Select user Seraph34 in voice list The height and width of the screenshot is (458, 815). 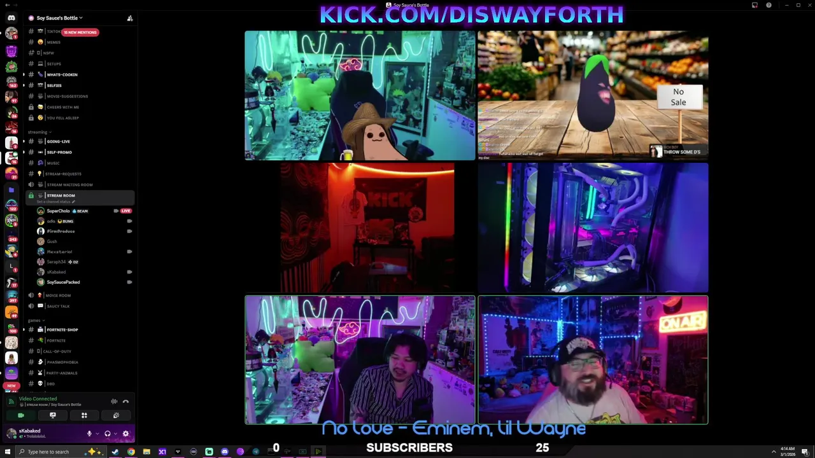click(84, 261)
